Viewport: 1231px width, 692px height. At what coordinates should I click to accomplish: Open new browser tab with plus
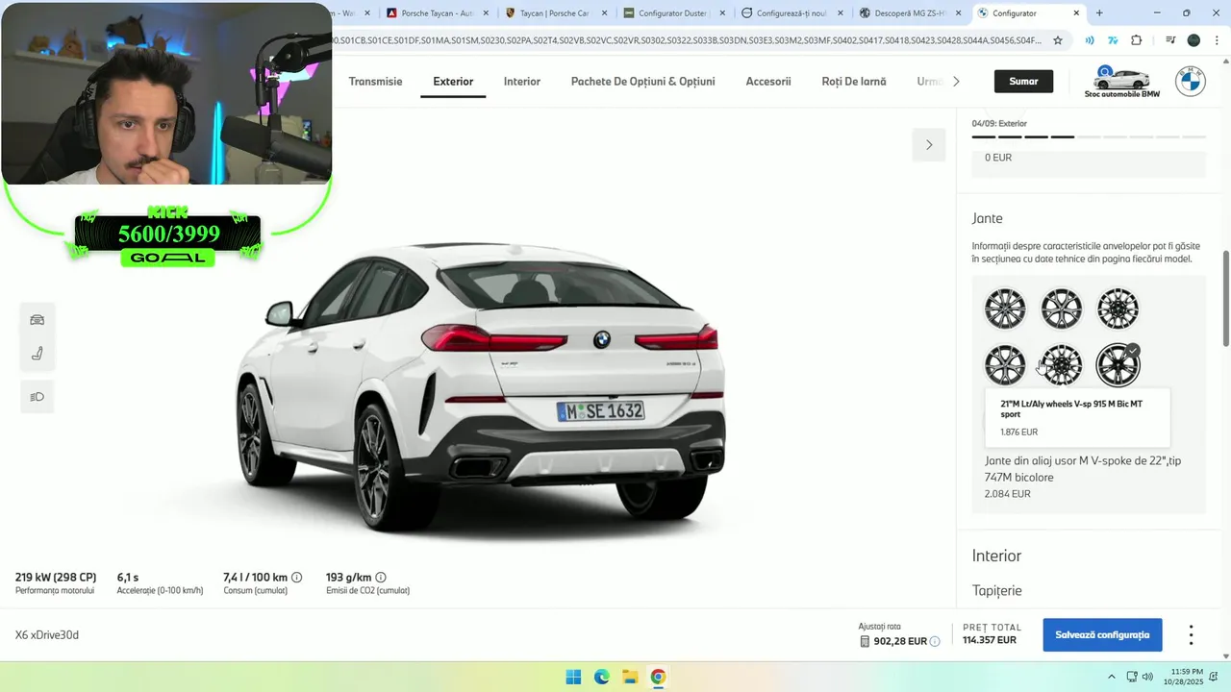pyautogui.click(x=1099, y=13)
